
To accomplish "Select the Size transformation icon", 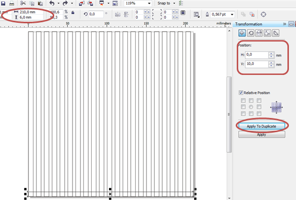I will coord(267,33).
